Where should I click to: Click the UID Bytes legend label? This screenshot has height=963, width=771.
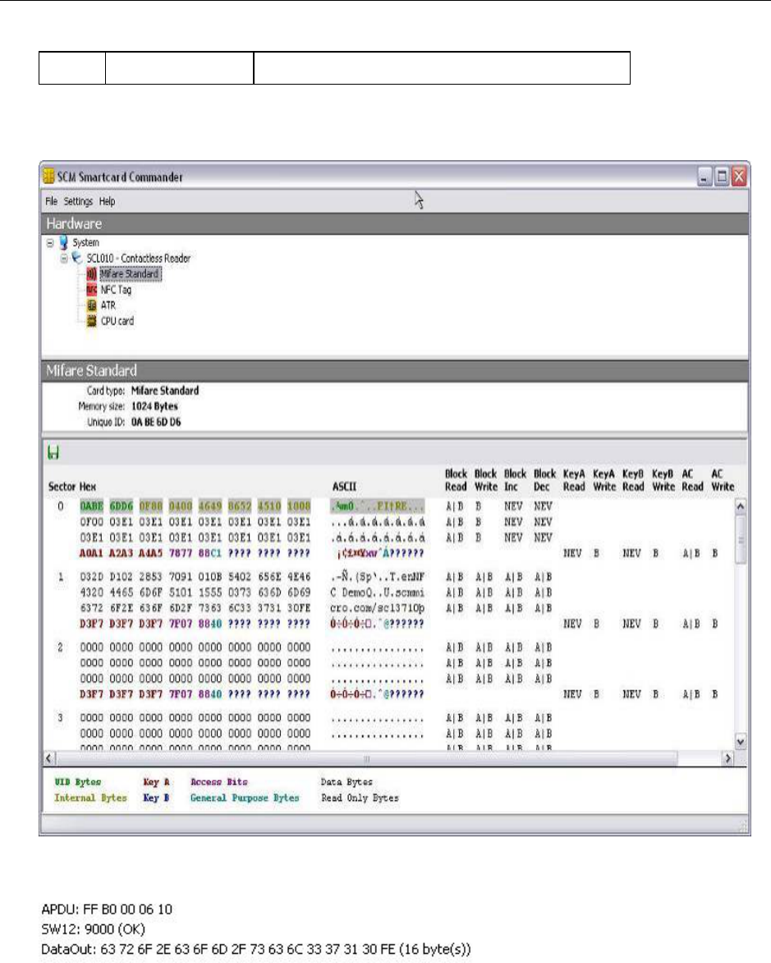tap(78, 782)
